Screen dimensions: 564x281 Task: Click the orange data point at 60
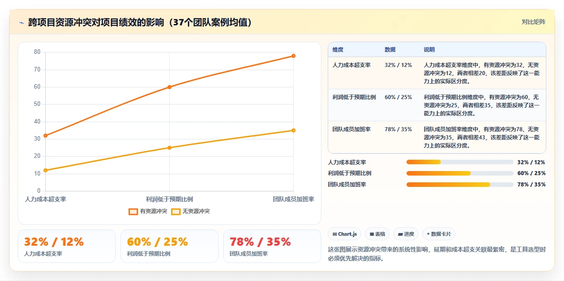[169, 87]
